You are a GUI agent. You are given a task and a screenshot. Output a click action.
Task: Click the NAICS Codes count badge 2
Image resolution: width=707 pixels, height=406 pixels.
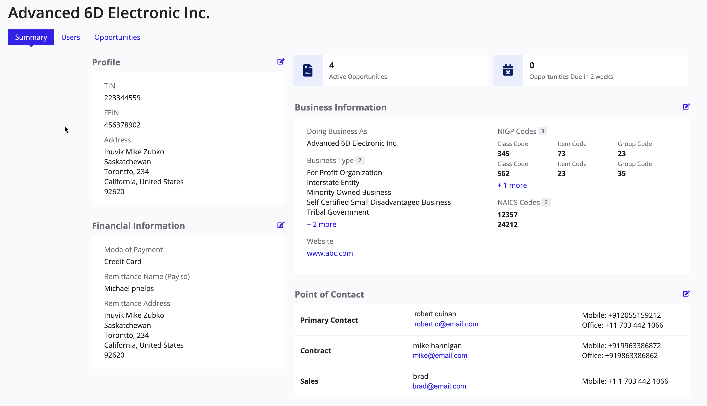[x=546, y=202]
